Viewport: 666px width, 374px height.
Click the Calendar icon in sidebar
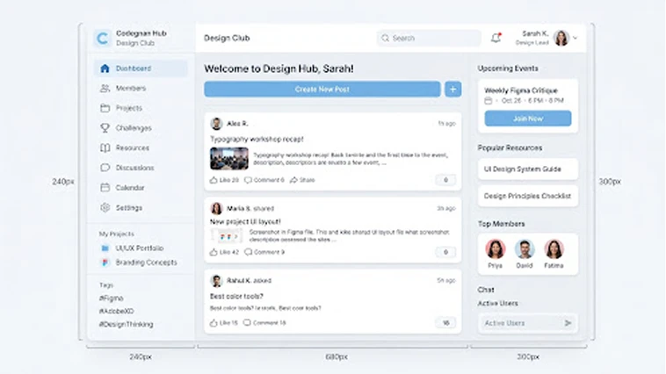[105, 188]
